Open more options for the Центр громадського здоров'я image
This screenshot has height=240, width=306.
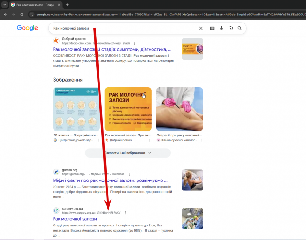pyautogui.click(x=98, y=140)
